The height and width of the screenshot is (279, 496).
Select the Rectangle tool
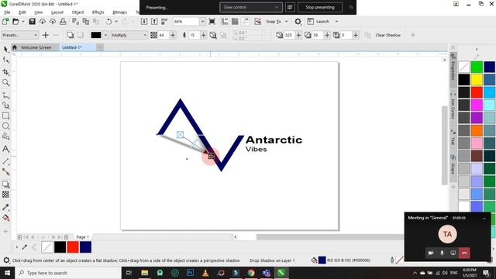(5, 115)
